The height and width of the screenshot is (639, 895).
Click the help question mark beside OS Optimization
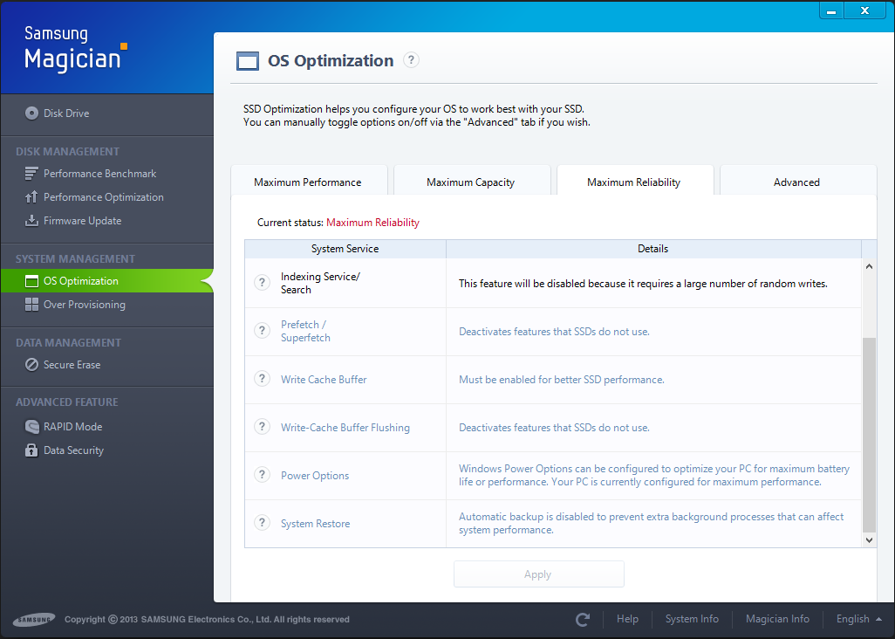(x=412, y=60)
